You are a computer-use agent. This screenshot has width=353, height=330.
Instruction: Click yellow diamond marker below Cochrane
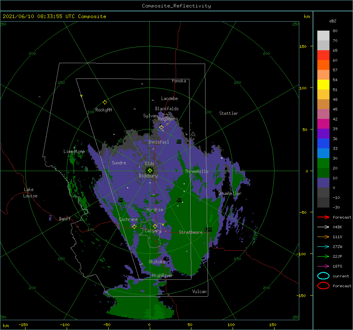[135, 226]
